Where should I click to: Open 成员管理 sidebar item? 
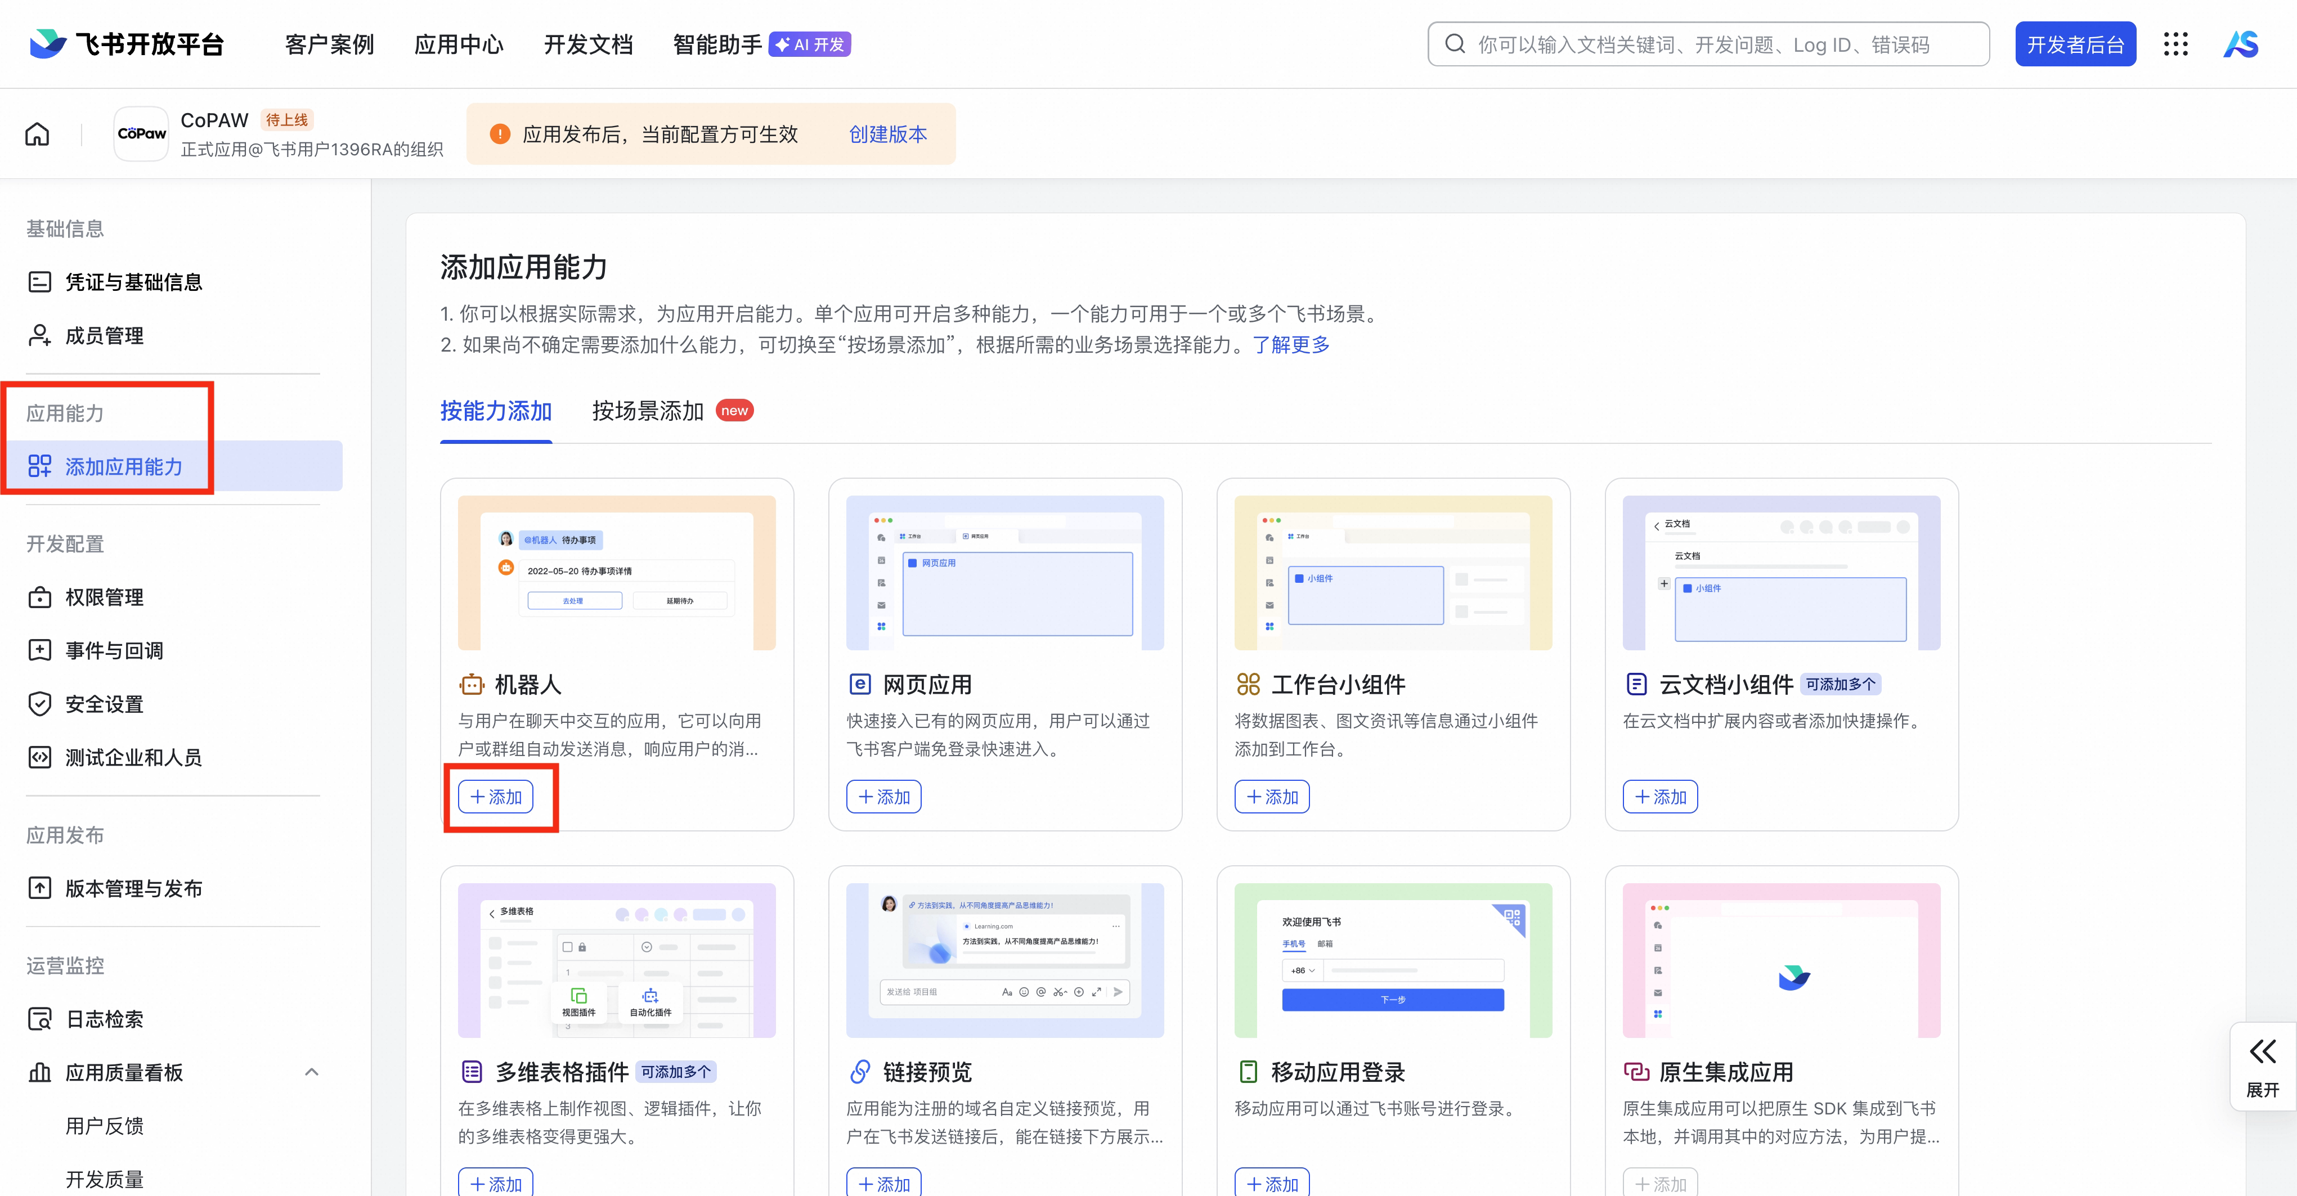tap(104, 336)
